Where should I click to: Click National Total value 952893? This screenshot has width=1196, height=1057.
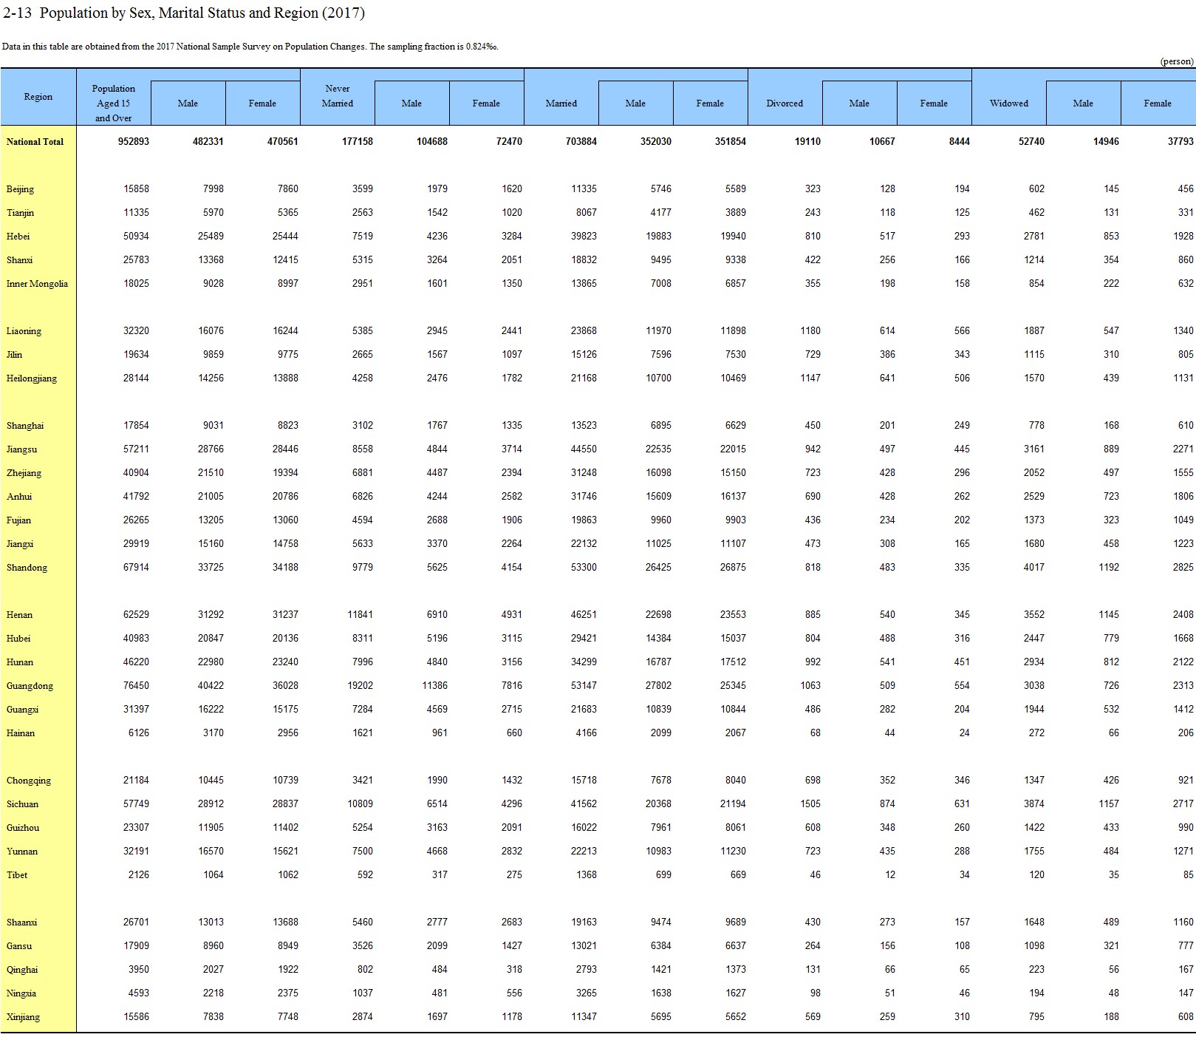coord(134,141)
